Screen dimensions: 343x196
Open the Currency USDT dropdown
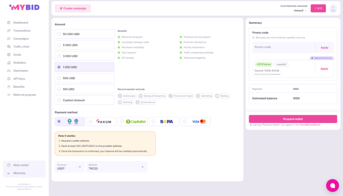pos(69,167)
